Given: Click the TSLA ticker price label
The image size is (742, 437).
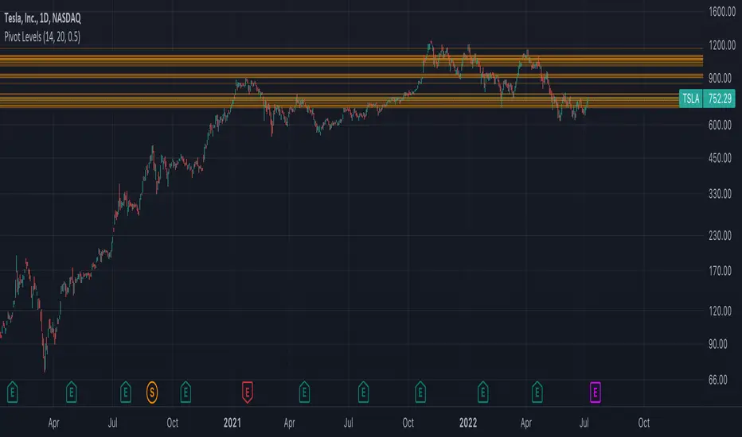Looking at the screenshot, I should point(690,99).
